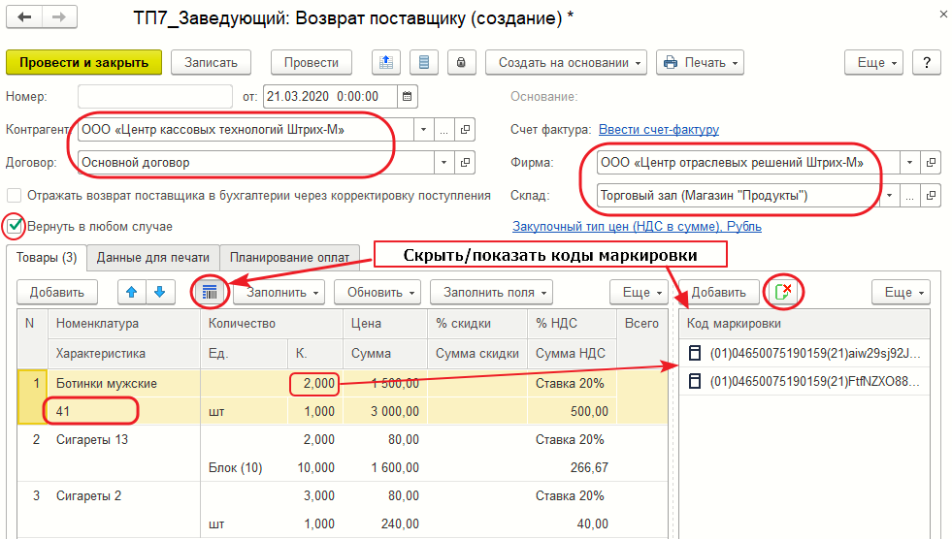Expand the Фирма dropdown list

909,163
